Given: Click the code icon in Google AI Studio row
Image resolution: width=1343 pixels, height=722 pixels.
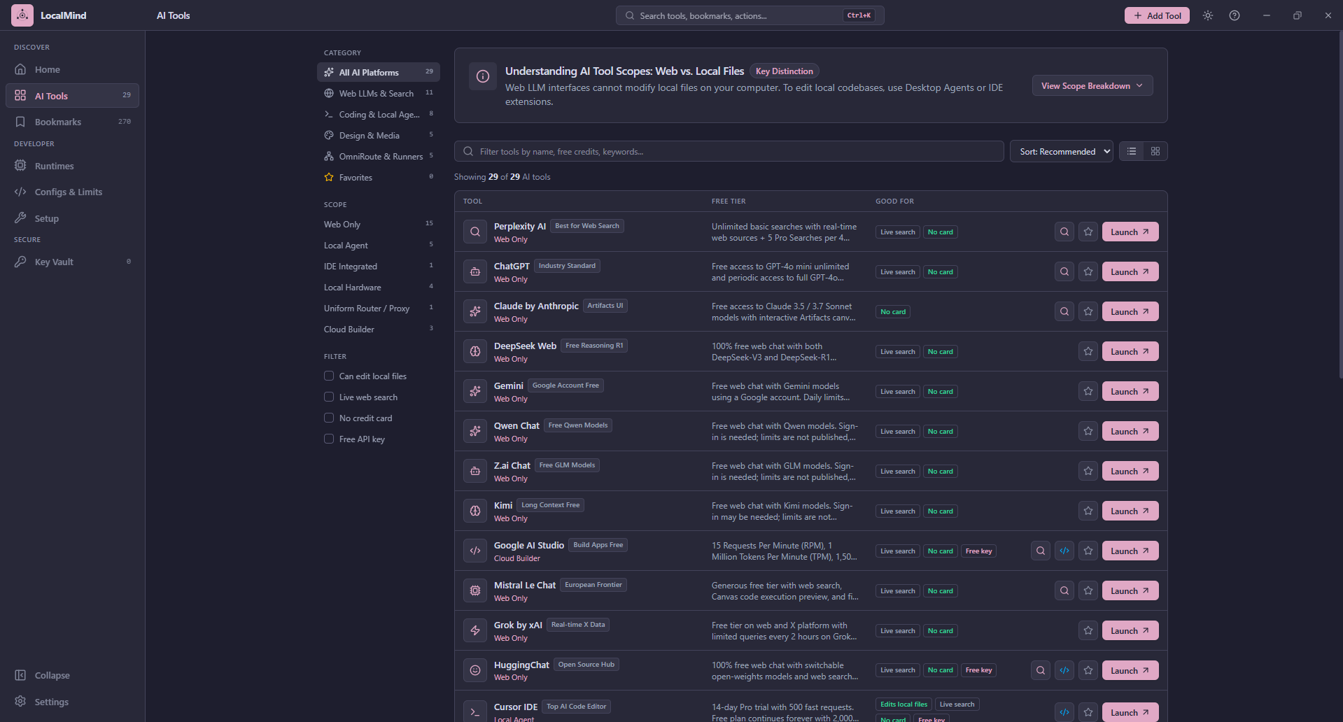Looking at the screenshot, I should [x=1064, y=551].
